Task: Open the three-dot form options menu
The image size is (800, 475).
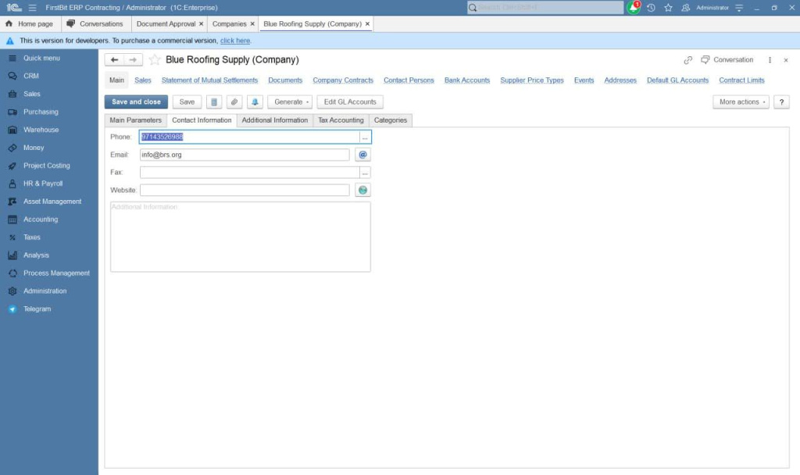Action: (770, 60)
